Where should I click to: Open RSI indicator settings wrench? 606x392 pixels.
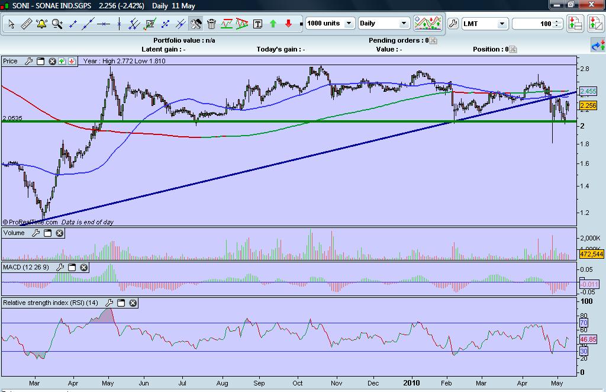[109, 303]
